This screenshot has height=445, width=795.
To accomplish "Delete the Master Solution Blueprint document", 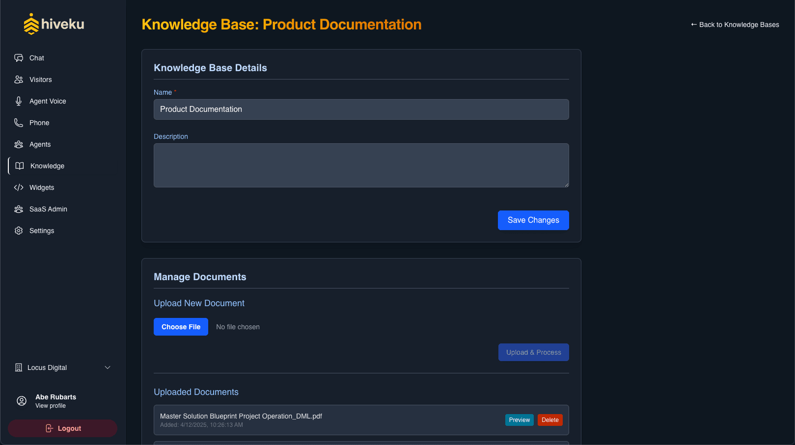I will (550, 420).
